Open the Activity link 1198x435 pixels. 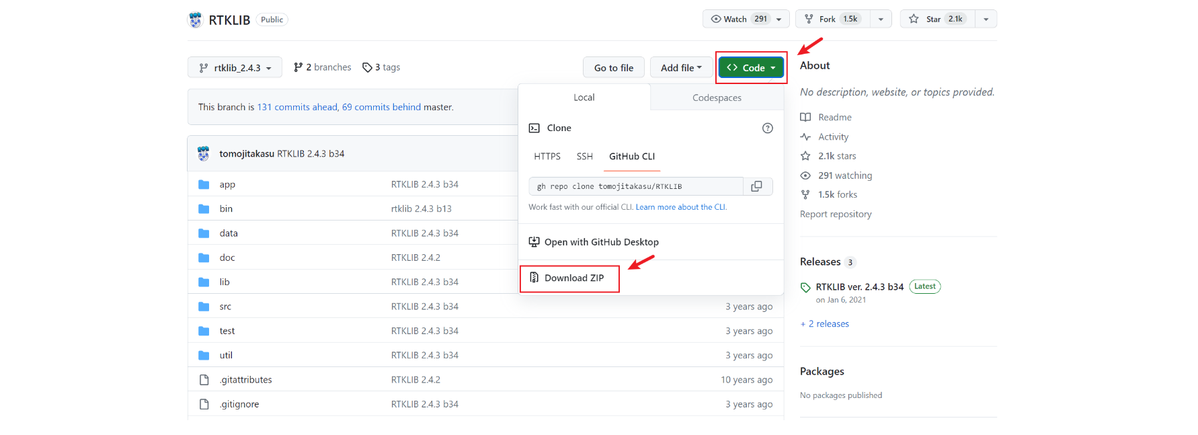[834, 136]
